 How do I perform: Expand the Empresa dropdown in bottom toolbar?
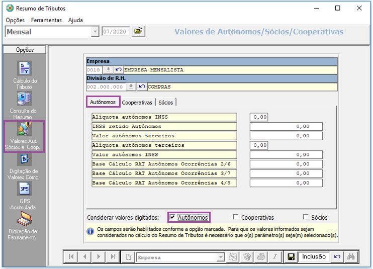(221, 257)
